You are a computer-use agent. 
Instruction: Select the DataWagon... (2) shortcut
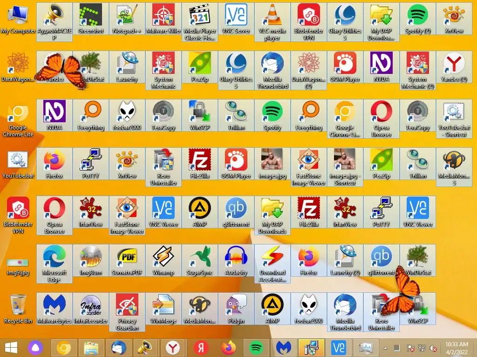(x=308, y=71)
